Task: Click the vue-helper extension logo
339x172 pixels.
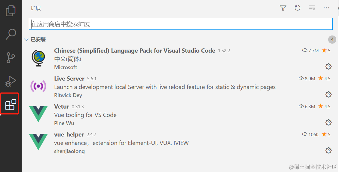Action: (x=38, y=142)
